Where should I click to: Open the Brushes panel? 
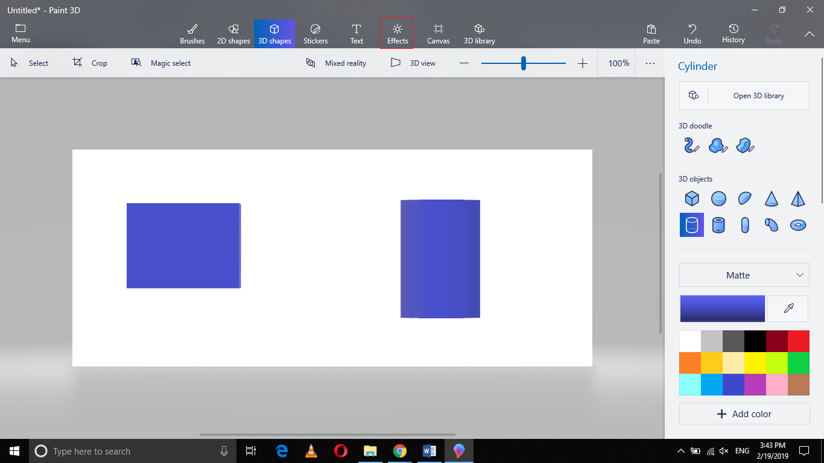[192, 33]
